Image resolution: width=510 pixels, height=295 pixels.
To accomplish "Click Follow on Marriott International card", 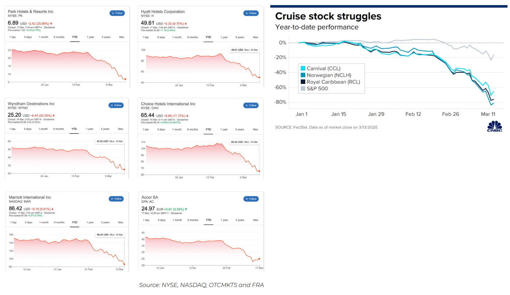I will coord(116,199).
